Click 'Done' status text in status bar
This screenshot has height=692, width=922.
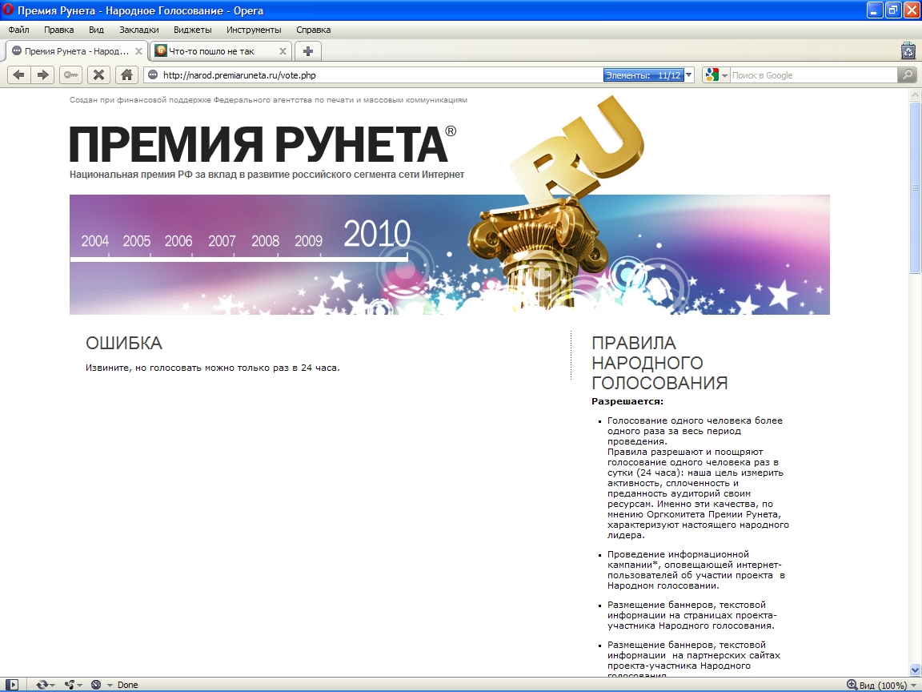point(127,685)
